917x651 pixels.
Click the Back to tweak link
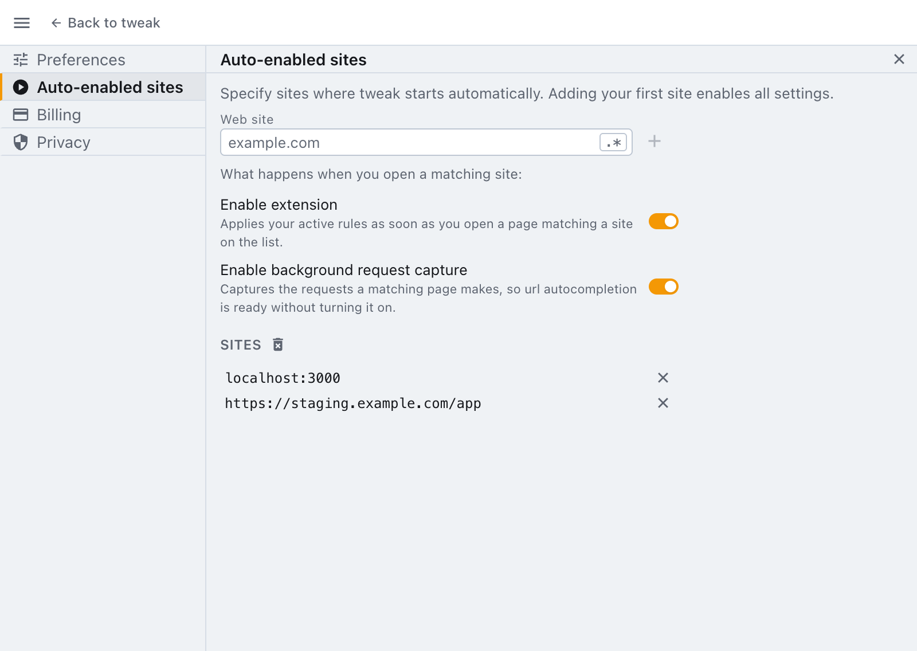point(105,23)
